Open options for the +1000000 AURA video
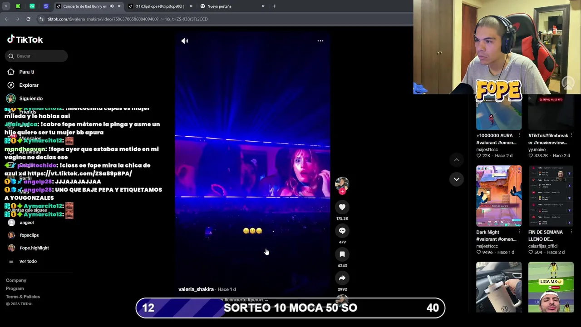 pyautogui.click(x=519, y=135)
